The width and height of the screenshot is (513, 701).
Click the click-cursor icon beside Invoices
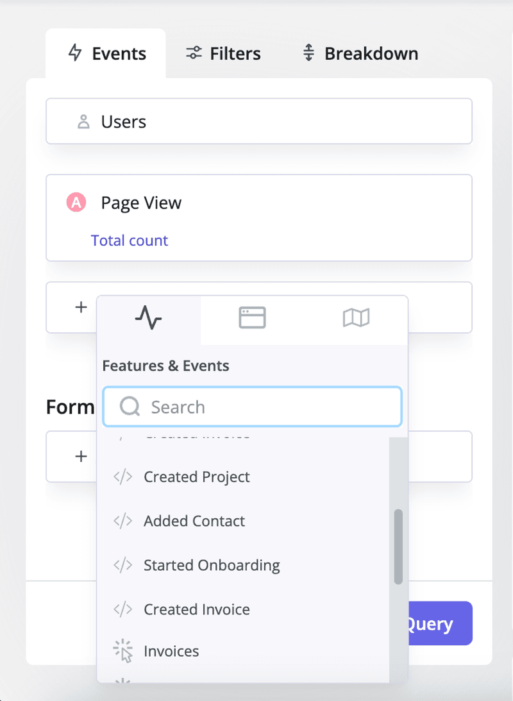coord(122,651)
